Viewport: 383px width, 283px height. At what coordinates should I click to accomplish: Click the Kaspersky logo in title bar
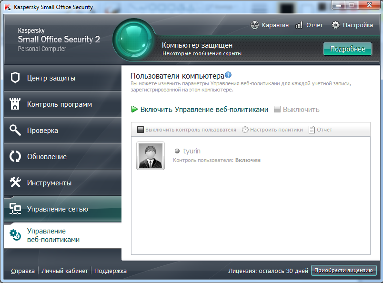(x=8, y=7)
